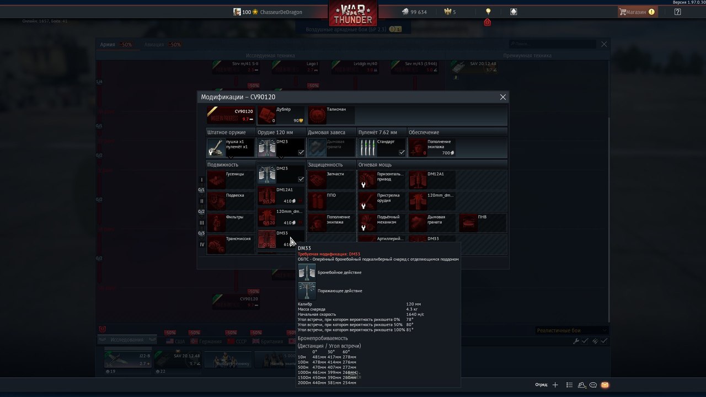Click the search field in research tree
This screenshot has height=397, width=706.
click(553, 44)
